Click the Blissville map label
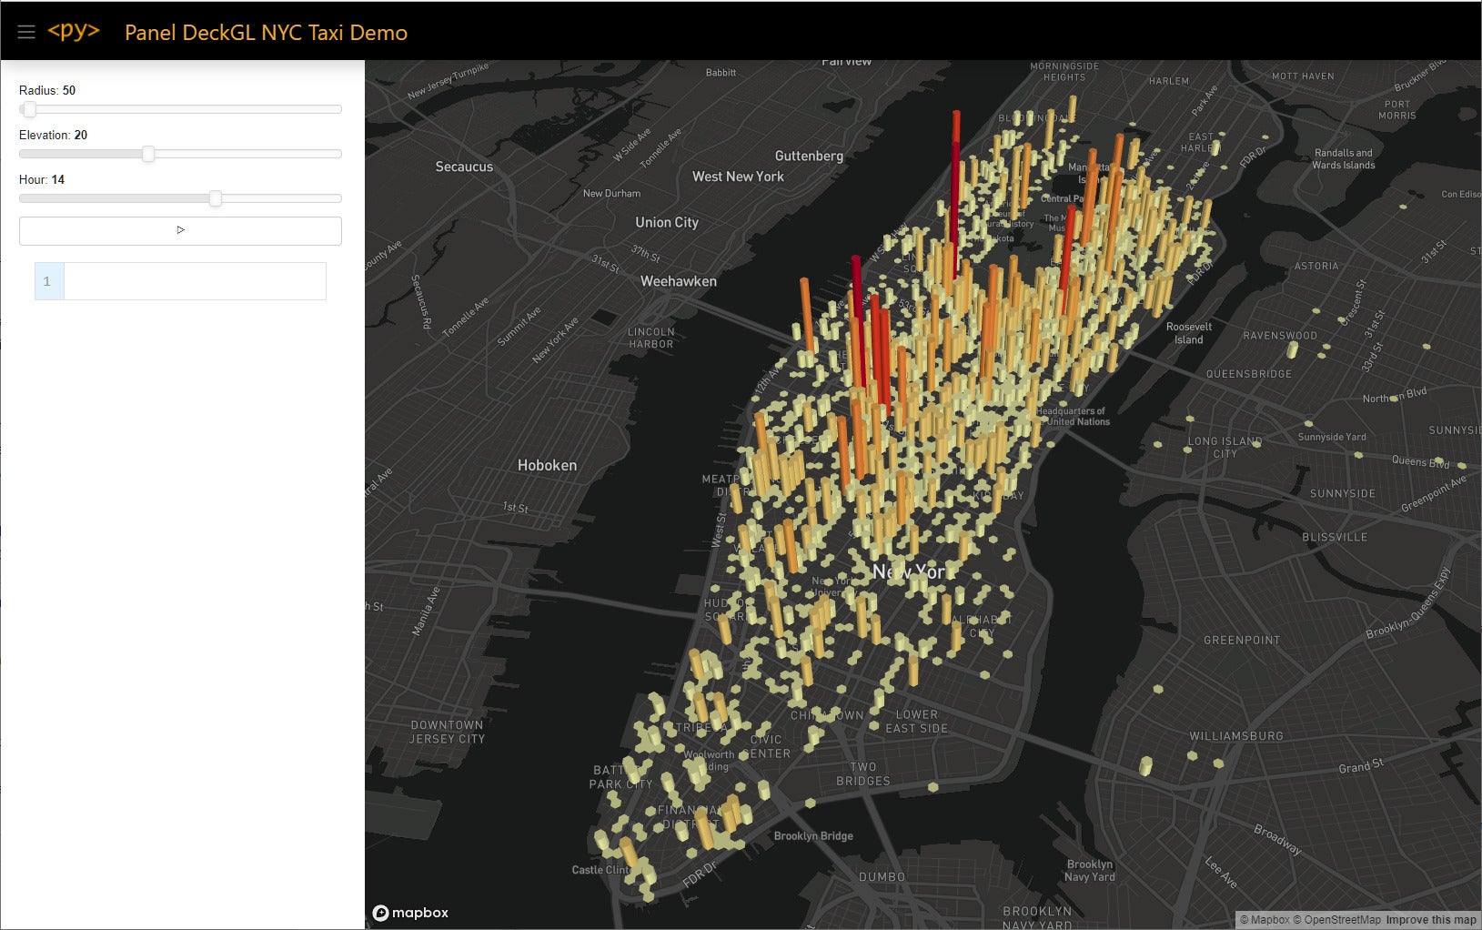The width and height of the screenshot is (1482, 930). click(x=1335, y=537)
